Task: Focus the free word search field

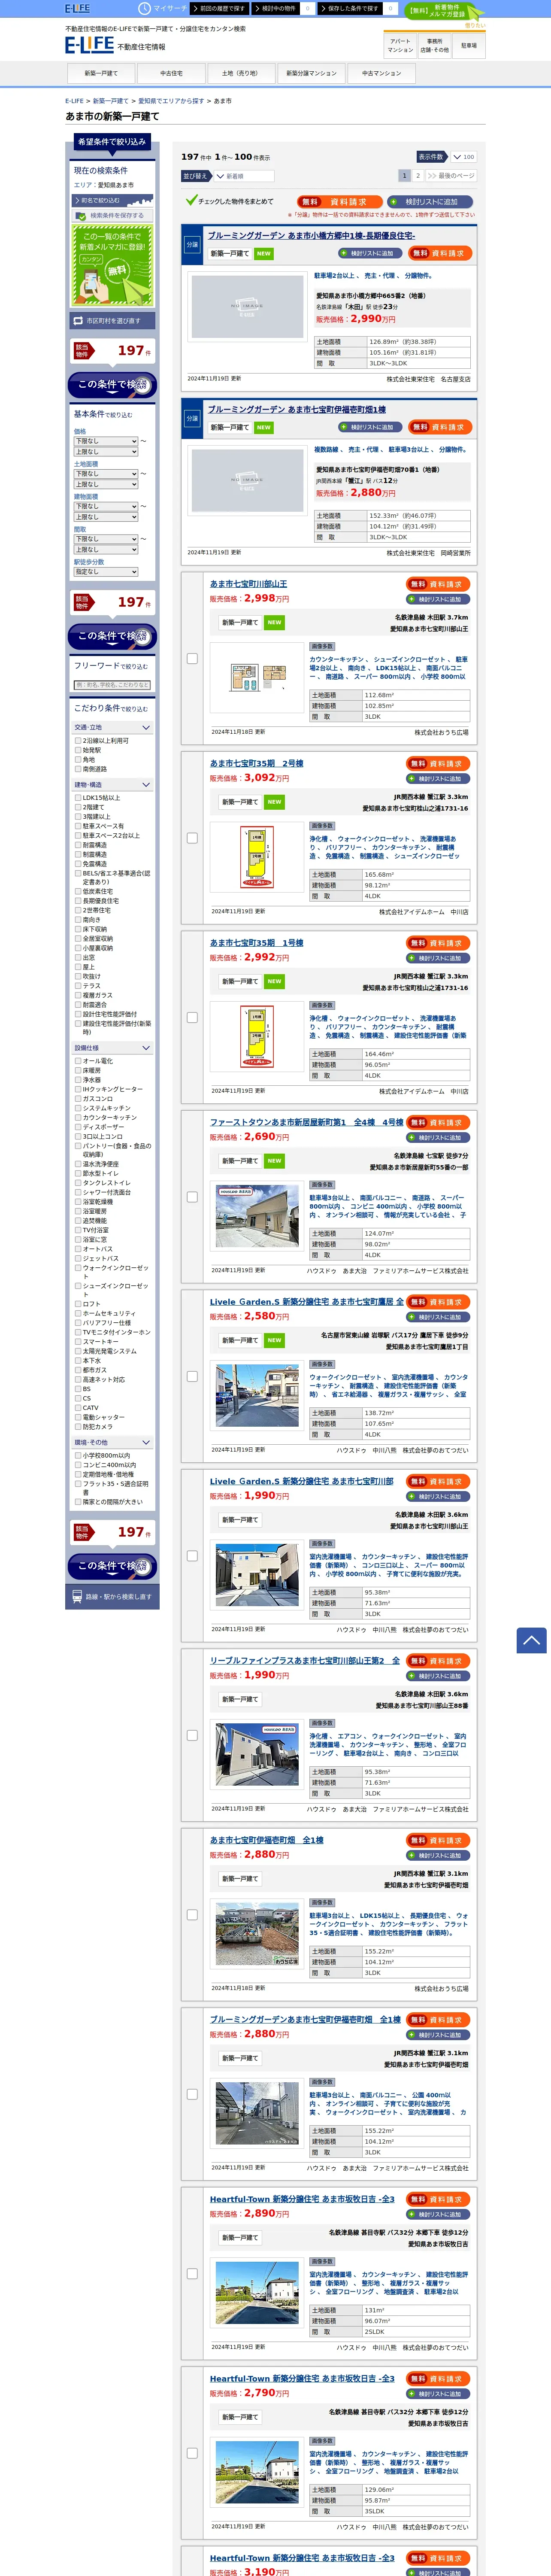Action: point(112,685)
